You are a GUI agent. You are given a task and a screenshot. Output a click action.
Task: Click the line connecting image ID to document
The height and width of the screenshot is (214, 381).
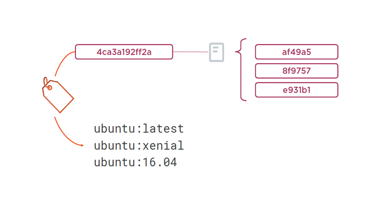[x=190, y=52]
